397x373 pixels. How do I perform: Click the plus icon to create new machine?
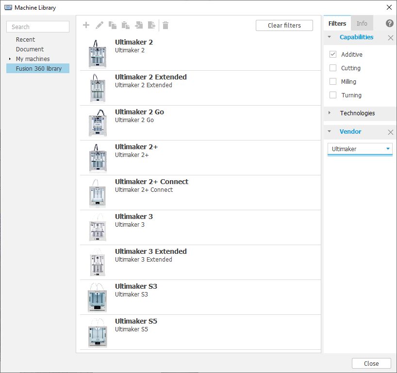[86, 25]
